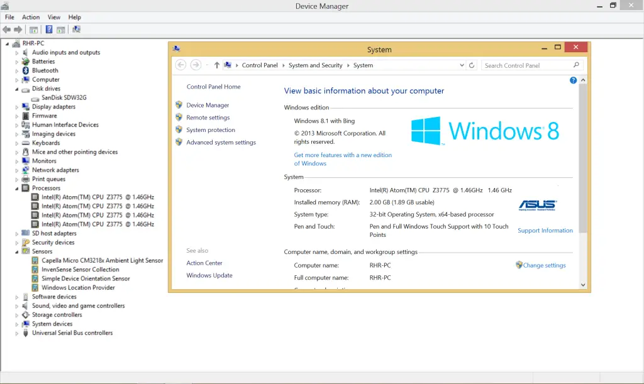Click the Universal Serial Bus controllers icon
This screenshot has height=384, width=644.
point(25,333)
